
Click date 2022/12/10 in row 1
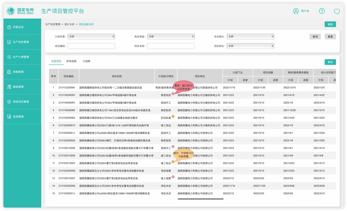(x=290, y=88)
